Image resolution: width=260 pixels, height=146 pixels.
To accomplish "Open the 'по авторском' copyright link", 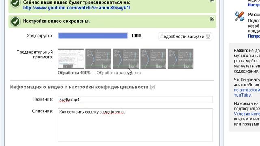I will coord(247,90).
